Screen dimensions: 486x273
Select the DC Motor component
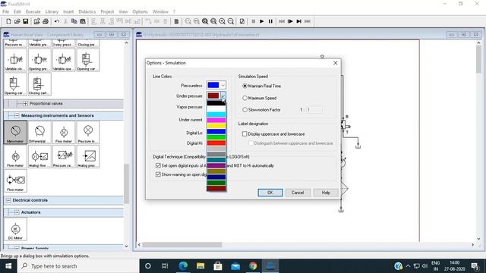[15, 229]
